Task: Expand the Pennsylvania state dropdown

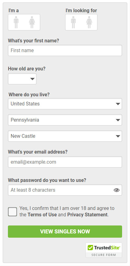Action: pyautogui.click(x=65, y=120)
